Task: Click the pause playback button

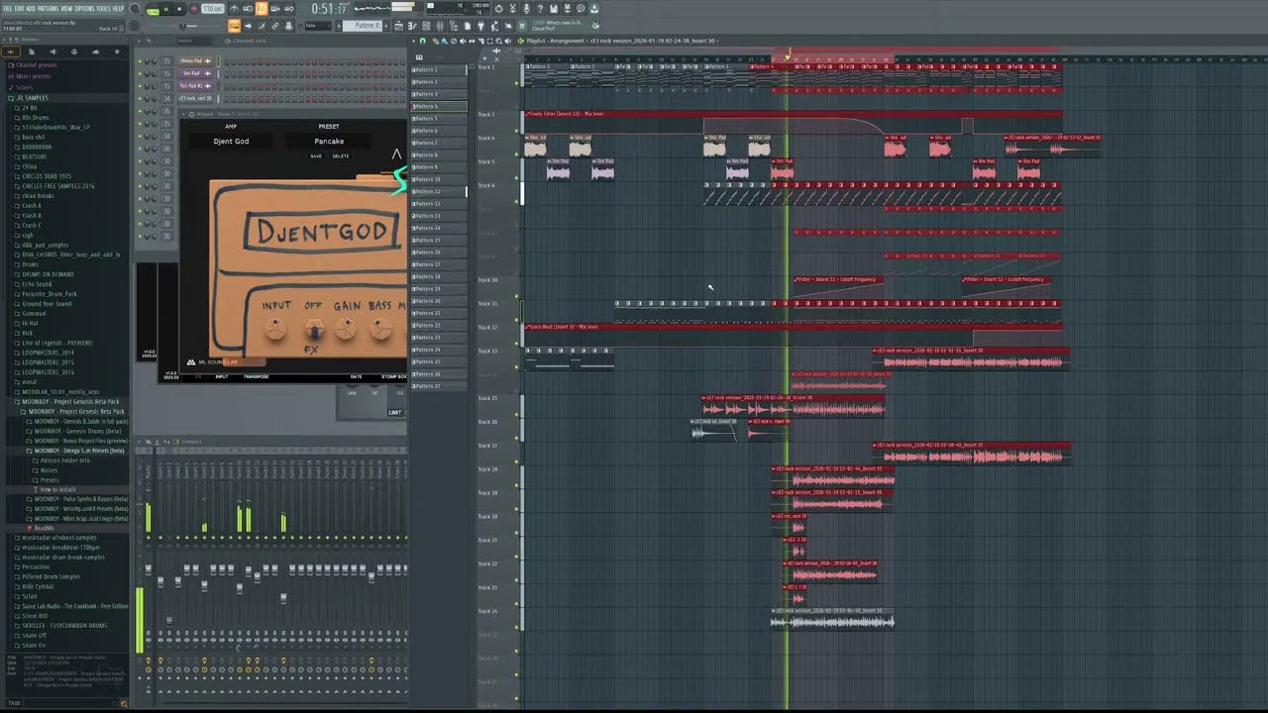Action: [166, 9]
